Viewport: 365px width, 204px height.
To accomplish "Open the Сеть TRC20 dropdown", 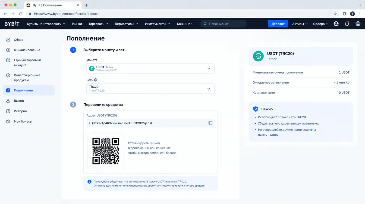I will (150, 89).
